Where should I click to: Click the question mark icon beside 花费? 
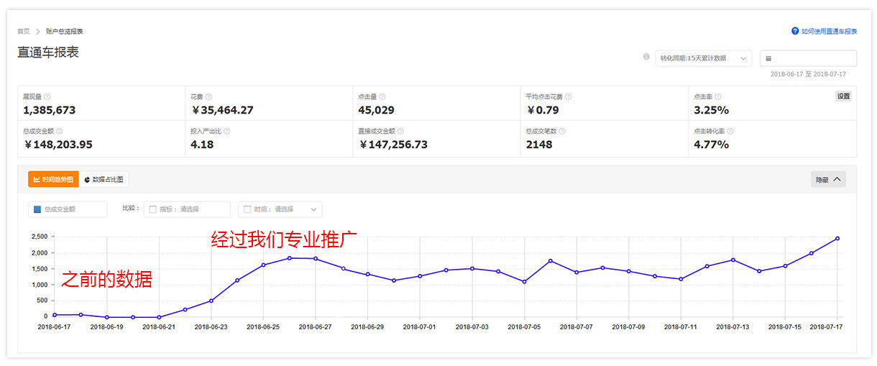click(x=208, y=96)
